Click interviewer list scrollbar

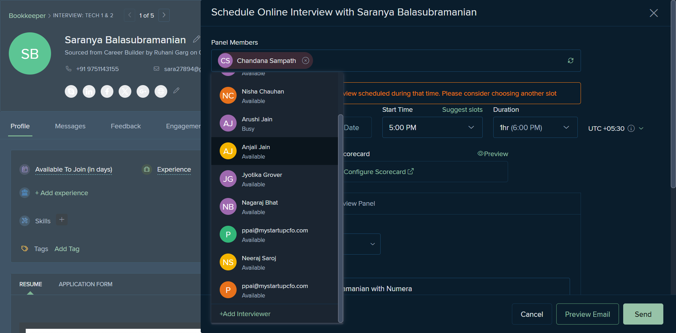(340, 218)
